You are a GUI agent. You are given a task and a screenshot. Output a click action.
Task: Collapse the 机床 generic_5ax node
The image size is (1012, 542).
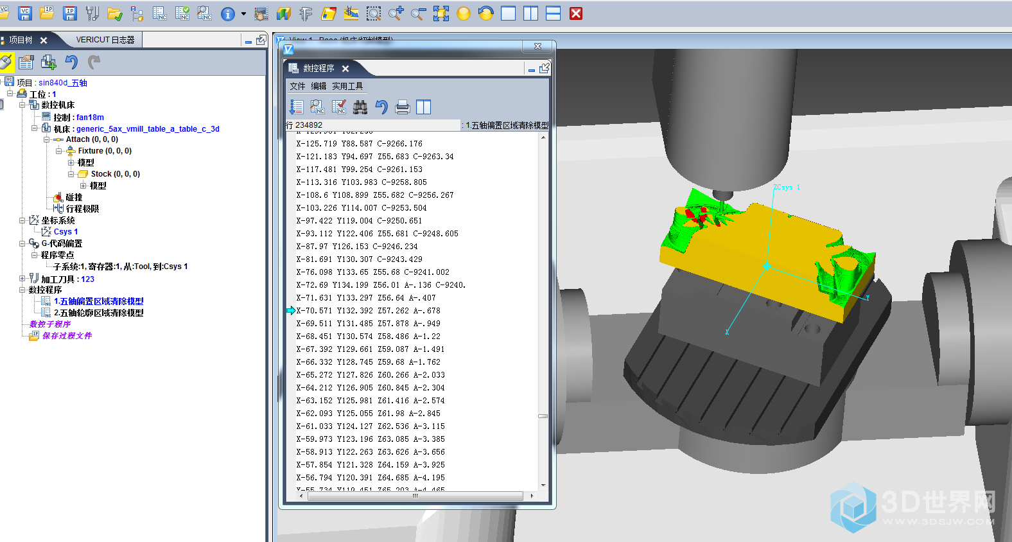coord(35,128)
